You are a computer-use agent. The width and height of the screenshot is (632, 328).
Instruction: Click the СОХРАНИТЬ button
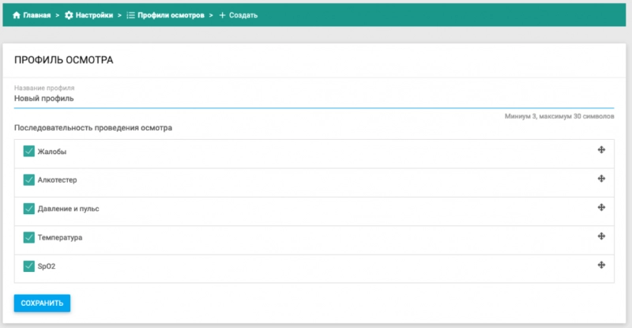coord(42,303)
